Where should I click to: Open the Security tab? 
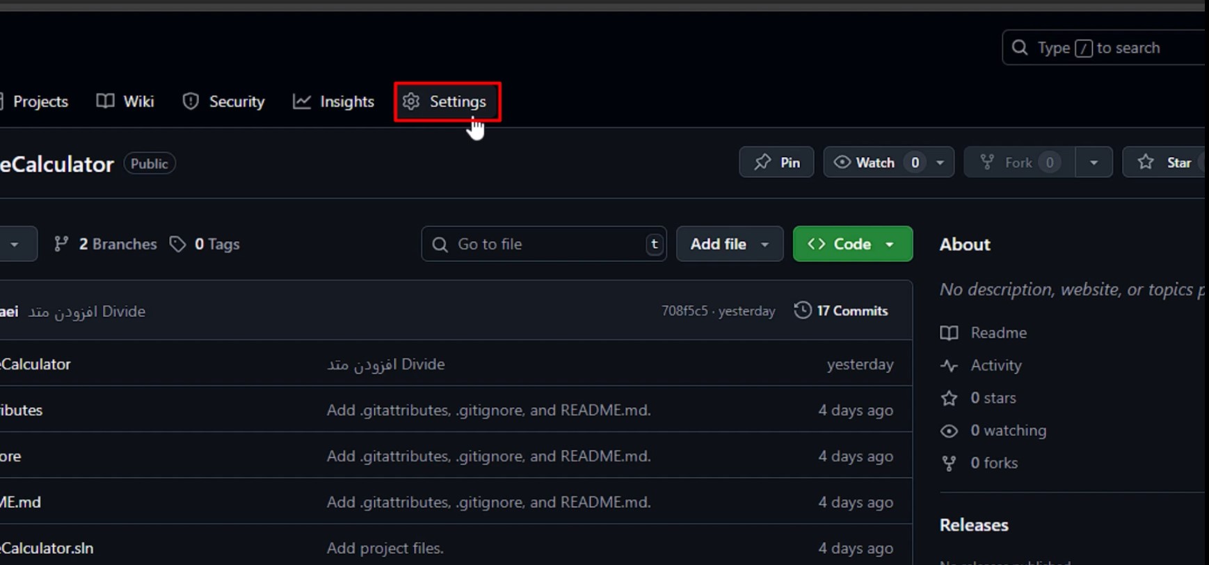click(223, 101)
